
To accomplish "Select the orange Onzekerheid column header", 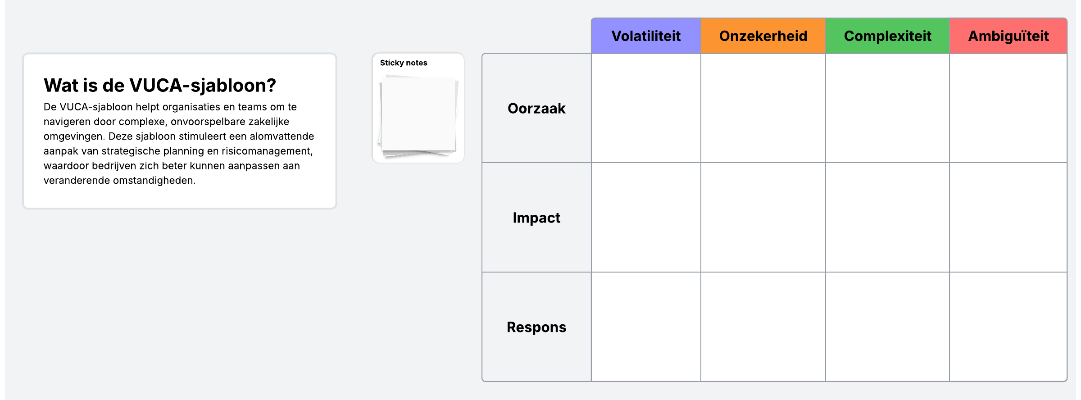I will pyautogui.click(x=763, y=36).
